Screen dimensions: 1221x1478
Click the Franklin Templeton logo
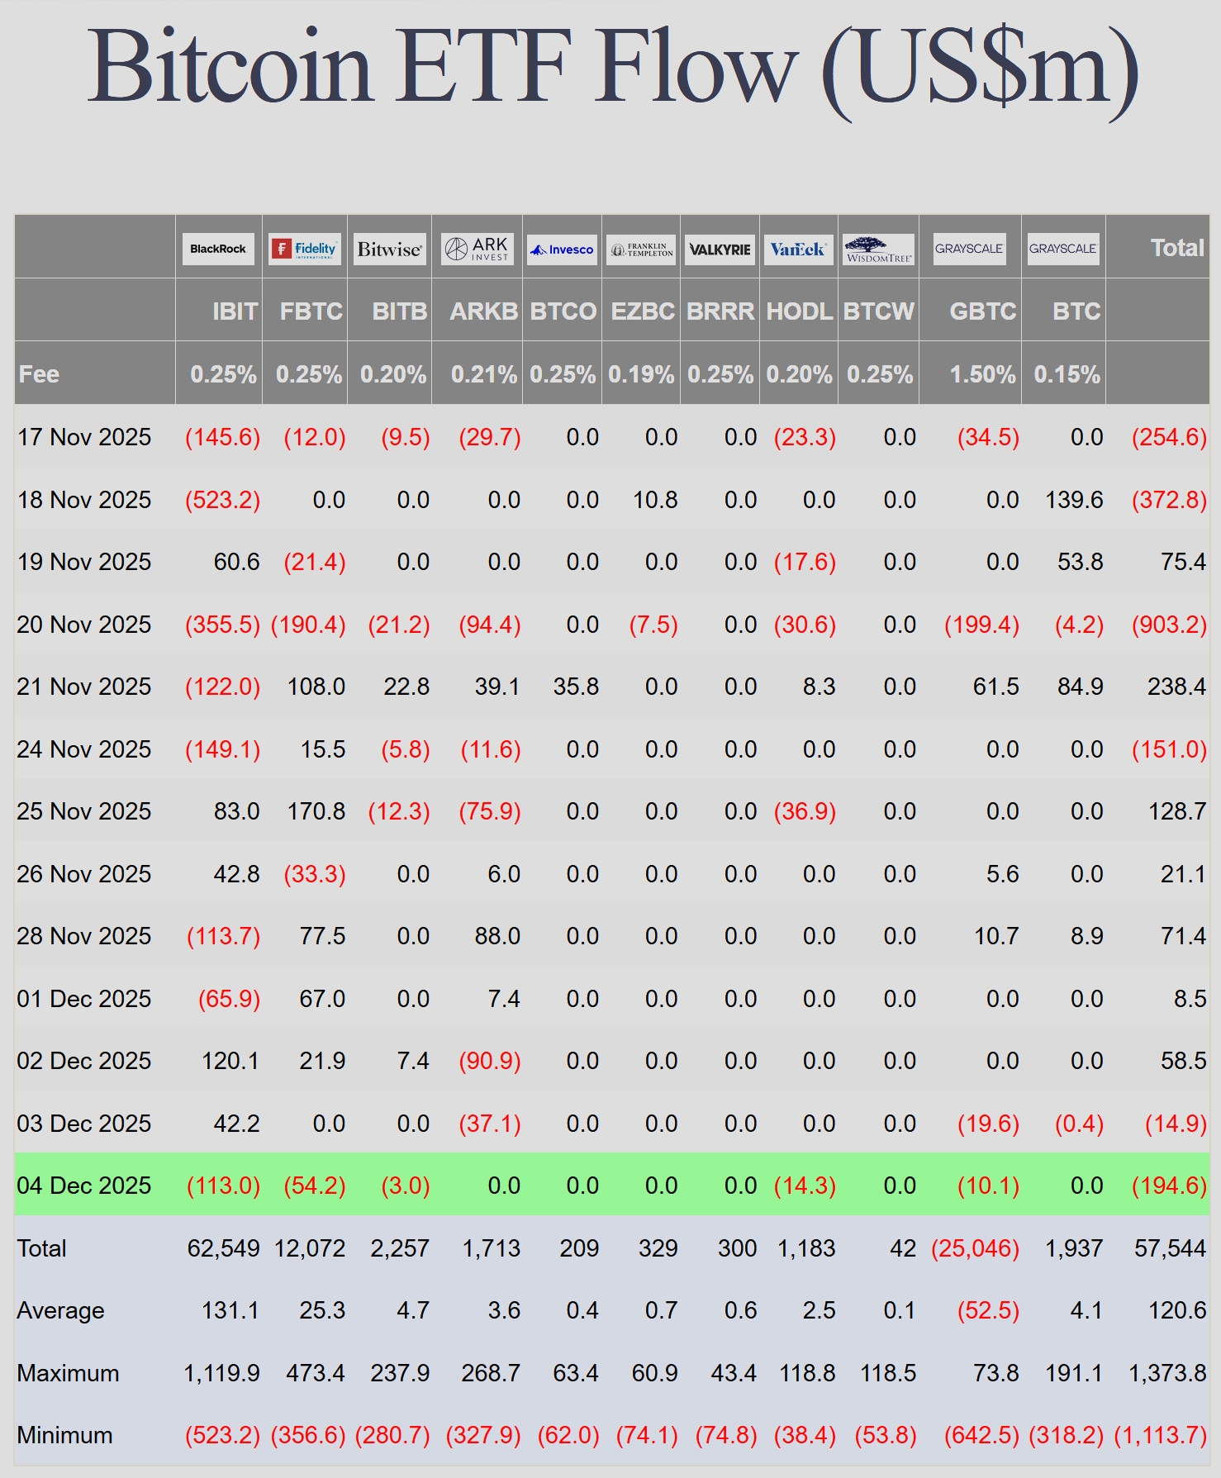(641, 250)
